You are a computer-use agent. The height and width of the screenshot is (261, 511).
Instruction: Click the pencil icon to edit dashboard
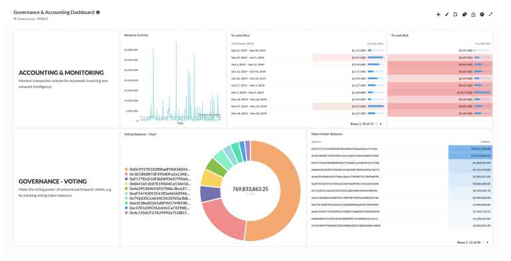447,15
